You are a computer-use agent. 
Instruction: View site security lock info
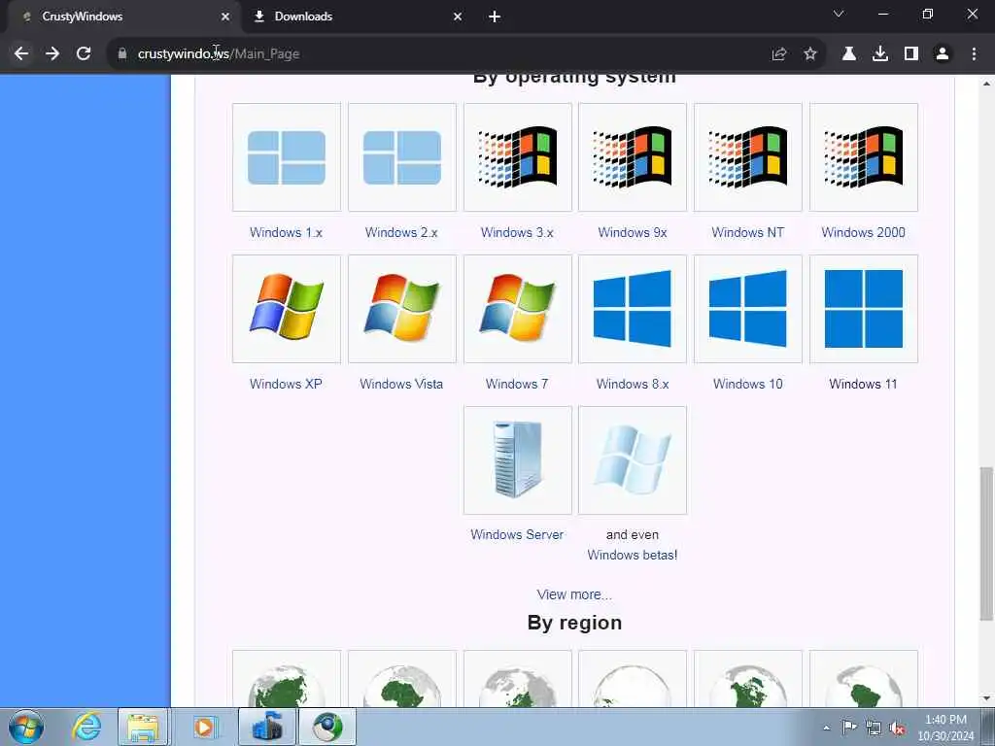point(122,54)
